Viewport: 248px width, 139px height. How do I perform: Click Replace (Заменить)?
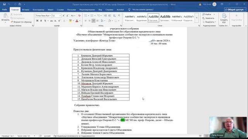pyautogui.click(x=208, y=18)
